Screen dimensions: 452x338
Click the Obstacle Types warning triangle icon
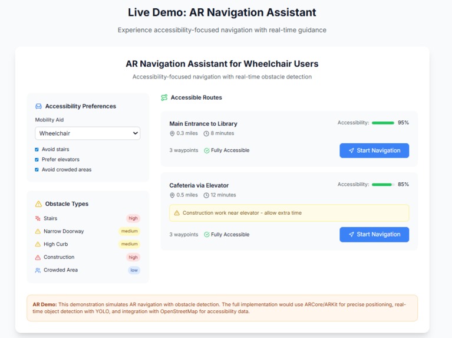[x=38, y=204]
